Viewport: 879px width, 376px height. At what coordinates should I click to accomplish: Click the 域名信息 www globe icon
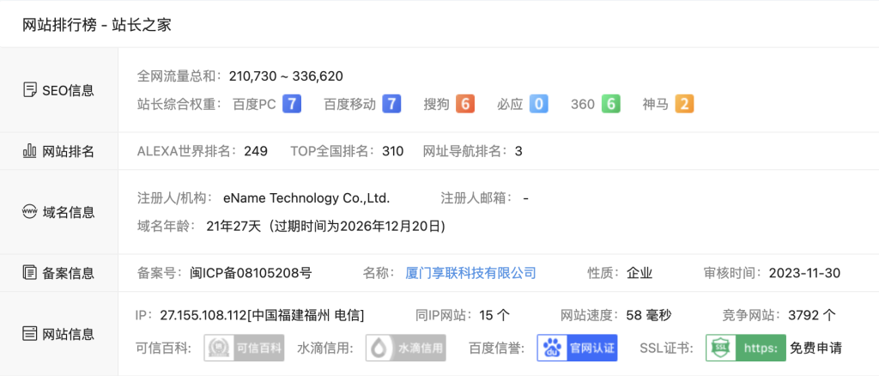click(30, 212)
